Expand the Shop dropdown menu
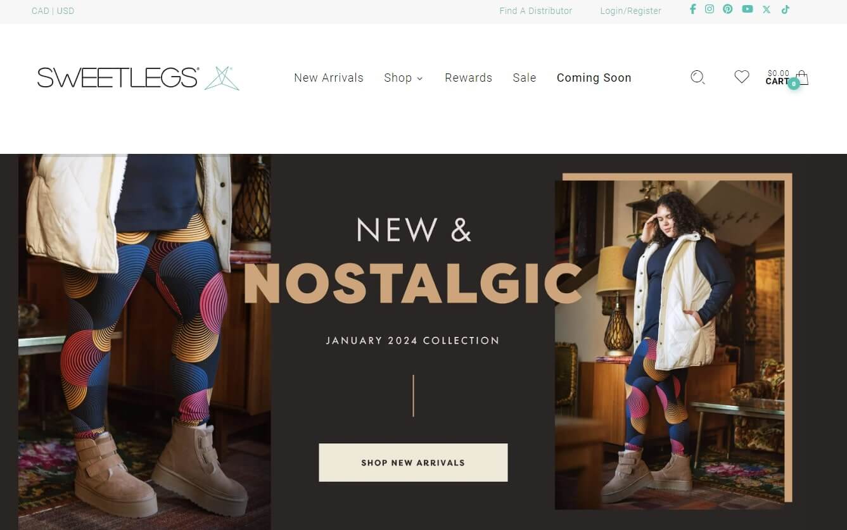Viewport: 847px width, 530px height. pos(403,78)
